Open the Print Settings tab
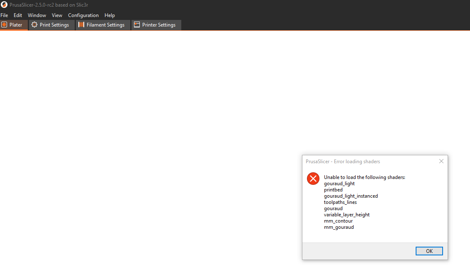The image size is (470, 272). pos(51,25)
